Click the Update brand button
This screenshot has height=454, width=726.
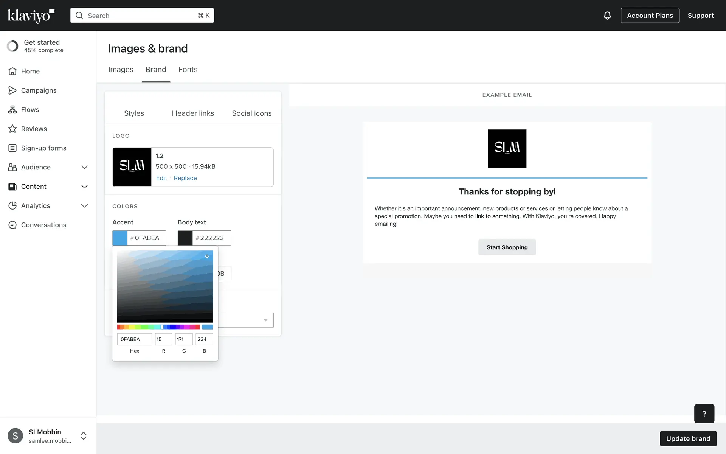coord(688,438)
